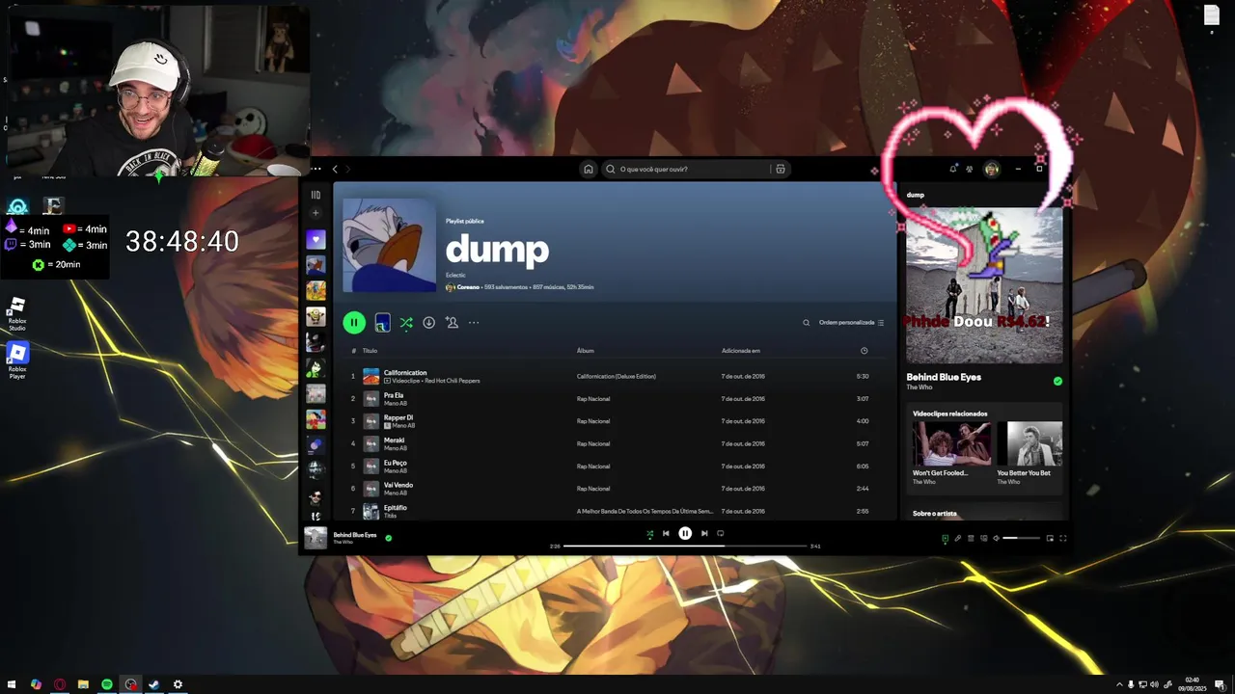
Task: Click now-playing album thumbnail bottom-left
Action: 316,538
